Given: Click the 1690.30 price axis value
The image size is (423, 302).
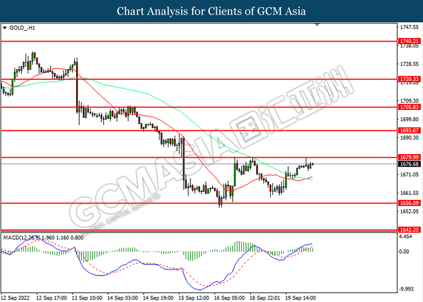Looking at the screenshot, I should (410, 138).
